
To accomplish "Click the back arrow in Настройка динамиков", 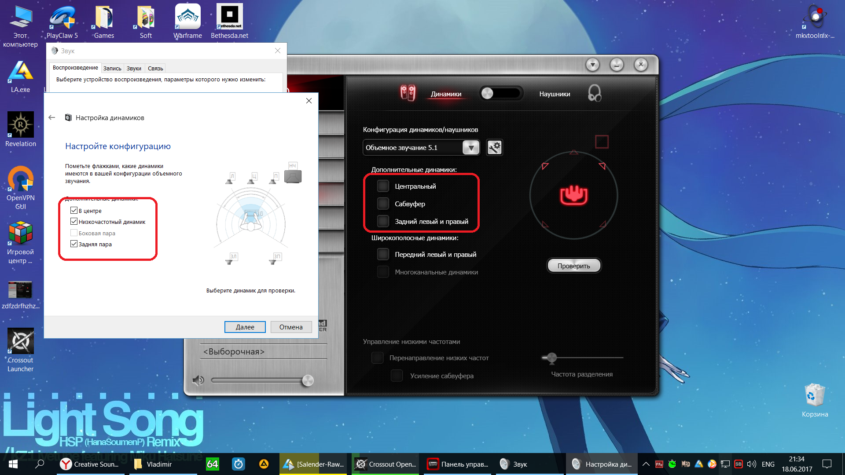I will point(52,117).
